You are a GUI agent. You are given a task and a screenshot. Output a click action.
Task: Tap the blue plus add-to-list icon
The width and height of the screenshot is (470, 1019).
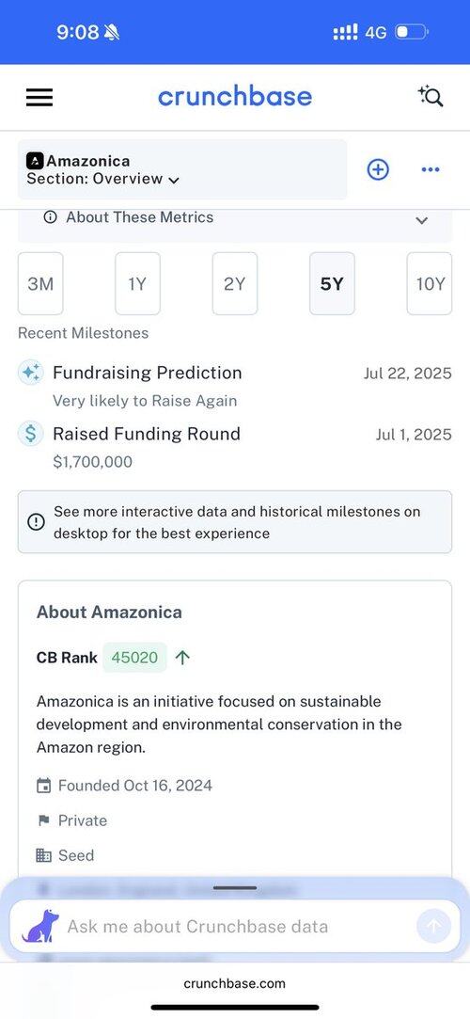point(378,169)
